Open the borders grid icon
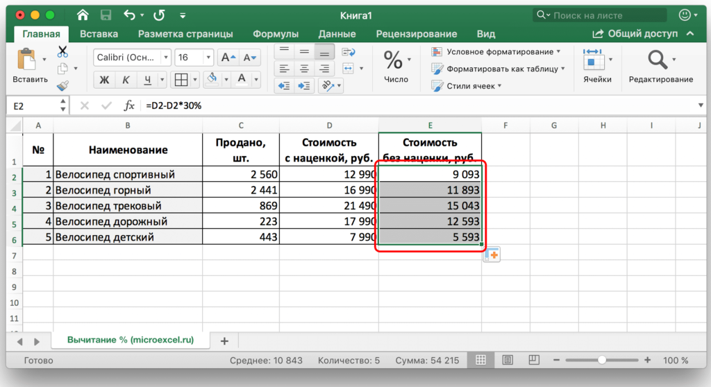711x387 pixels. [x=181, y=80]
